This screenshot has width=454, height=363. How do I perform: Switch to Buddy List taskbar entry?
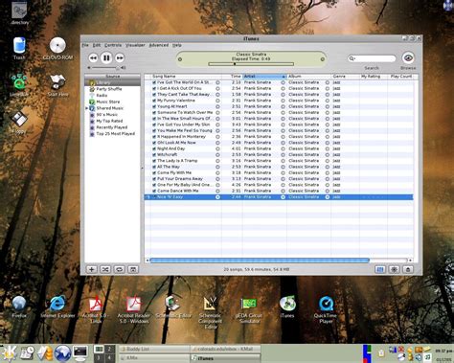coord(154,349)
